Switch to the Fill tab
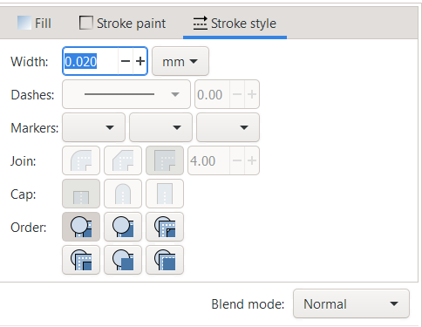 point(34,24)
